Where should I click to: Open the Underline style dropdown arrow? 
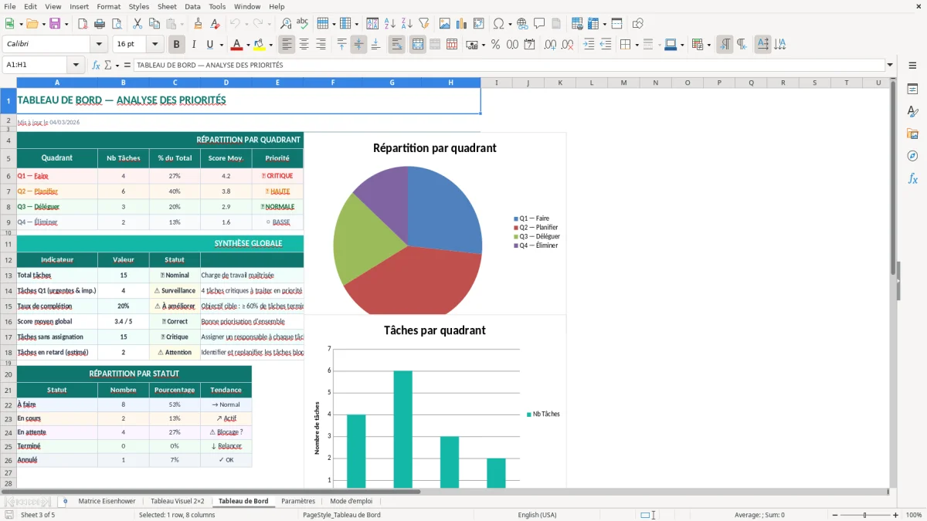coord(221,45)
